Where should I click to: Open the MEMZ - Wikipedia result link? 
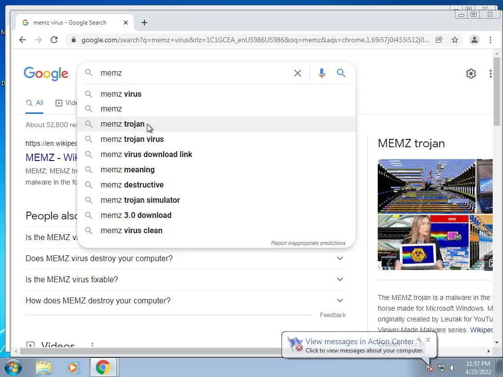click(x=51, y=158)
